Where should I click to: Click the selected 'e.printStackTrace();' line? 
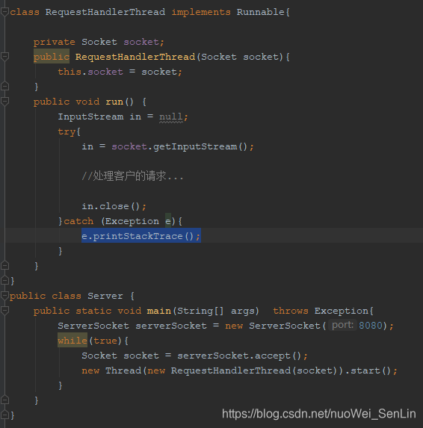click(141, 235)
